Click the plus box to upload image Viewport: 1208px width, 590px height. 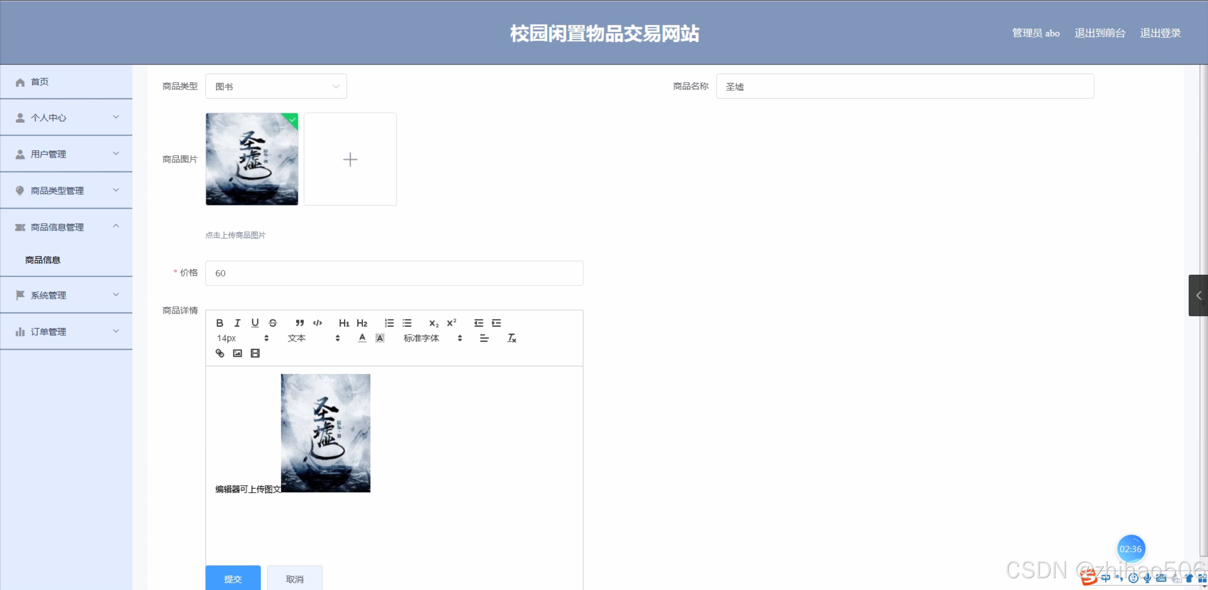[x=350, y=159]
